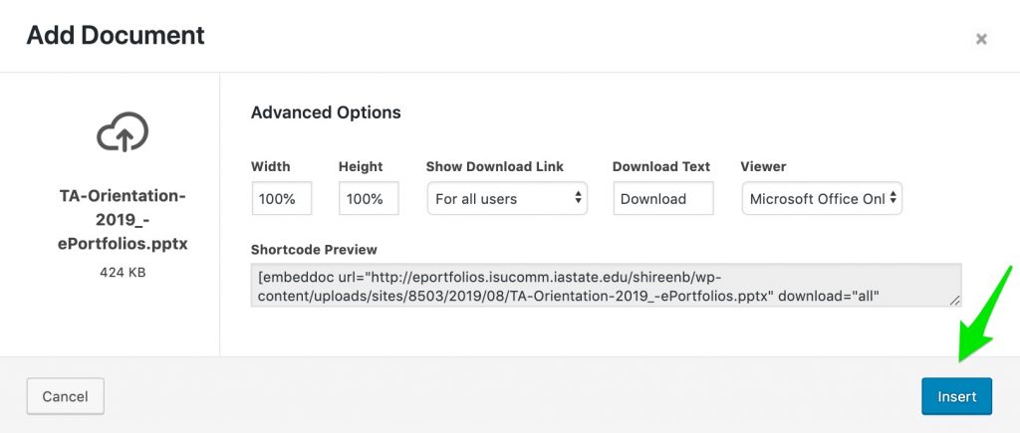This screenshot has height=433, width=1020.
Task: Click the Download Text label
Action: pos(661,166)
